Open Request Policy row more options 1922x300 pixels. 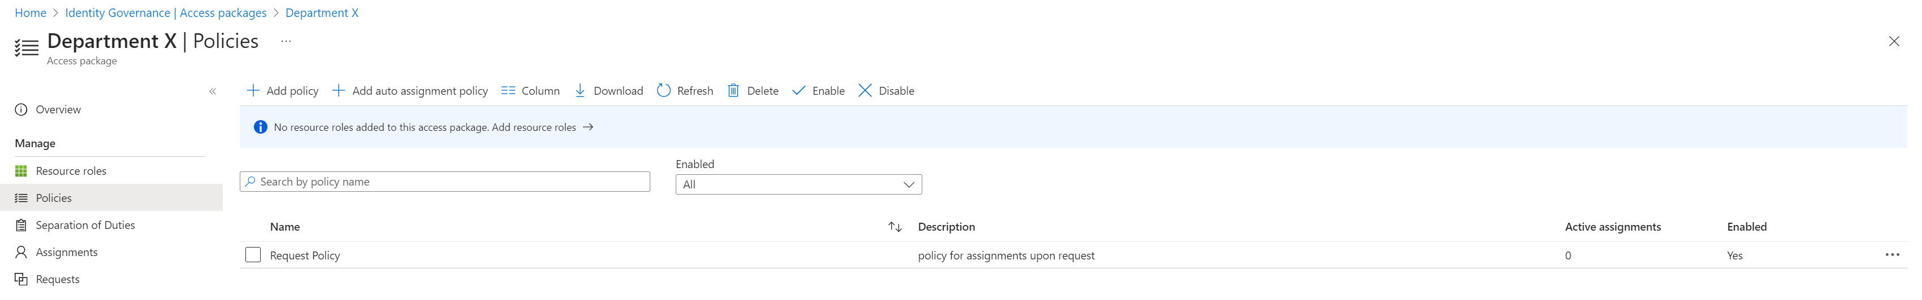click(x=1892, y=255)
